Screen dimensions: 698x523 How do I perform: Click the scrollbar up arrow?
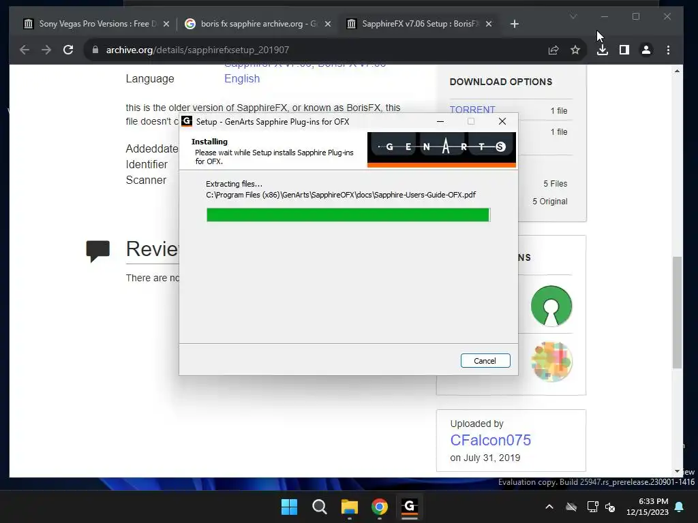(x=677, y=71)
